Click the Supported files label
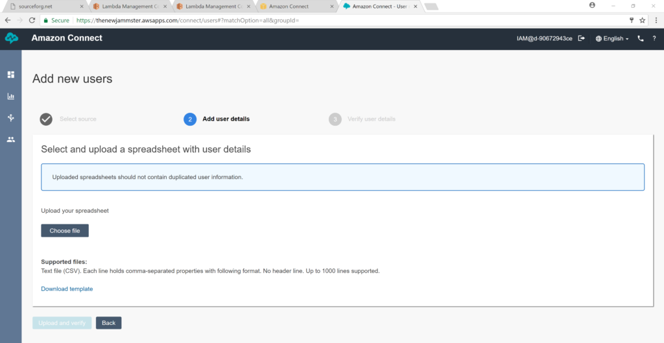Image resolution: width=664 pixels, height=343 pixels. coord(64,262)
